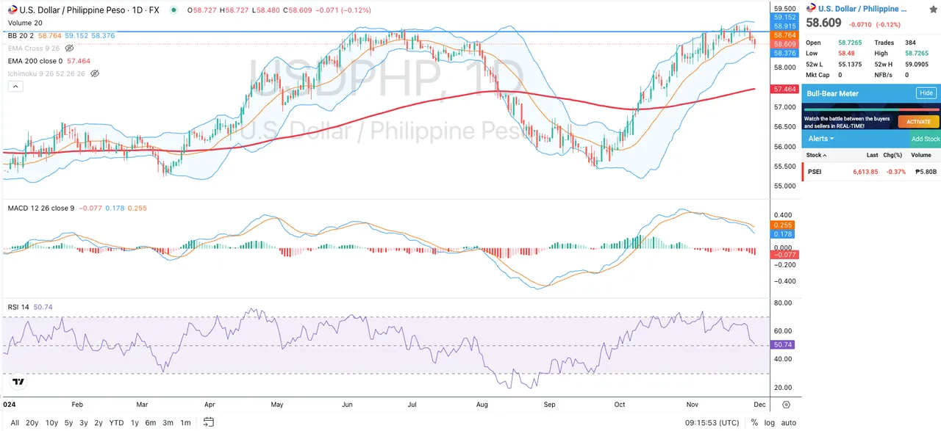Select the 1m time range
This screenshot has width=941, height=431.
tap(185, 422)
